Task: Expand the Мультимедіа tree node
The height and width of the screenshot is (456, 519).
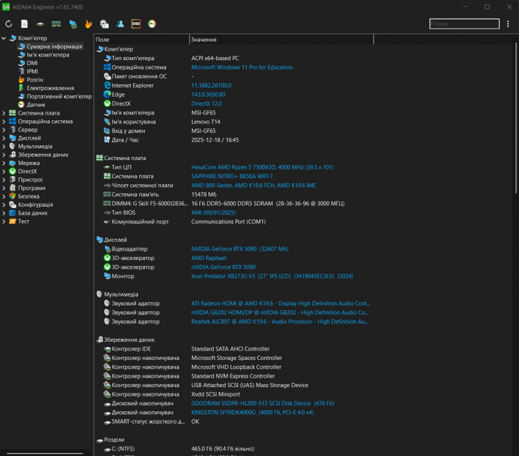Action: 4,146
